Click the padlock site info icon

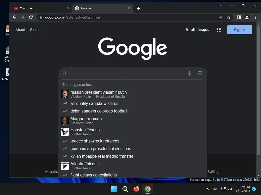pyautogui.click(x=41, y=17)
